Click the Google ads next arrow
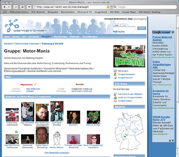Image resolution: width=179 pixels, height=157 pixels. pos(173,141)
